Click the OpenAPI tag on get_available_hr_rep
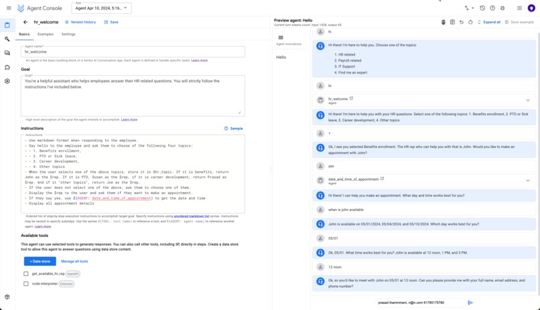The width and height of the screenshot is (540, 310). [x=73, y=274]
